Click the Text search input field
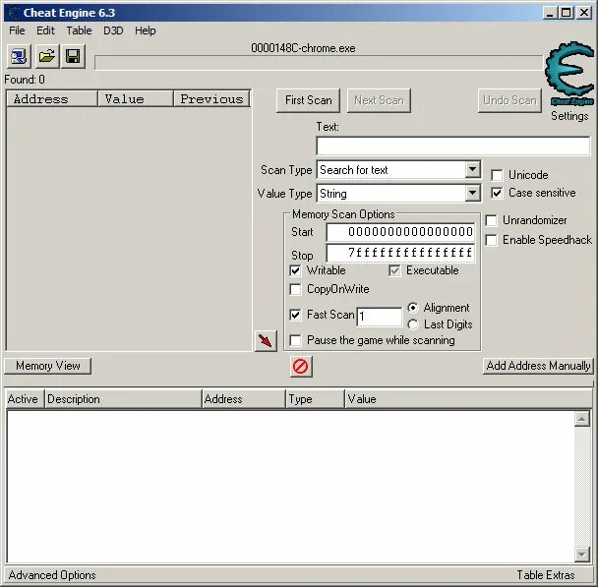 pyautogui.click(x=453, y=146)
